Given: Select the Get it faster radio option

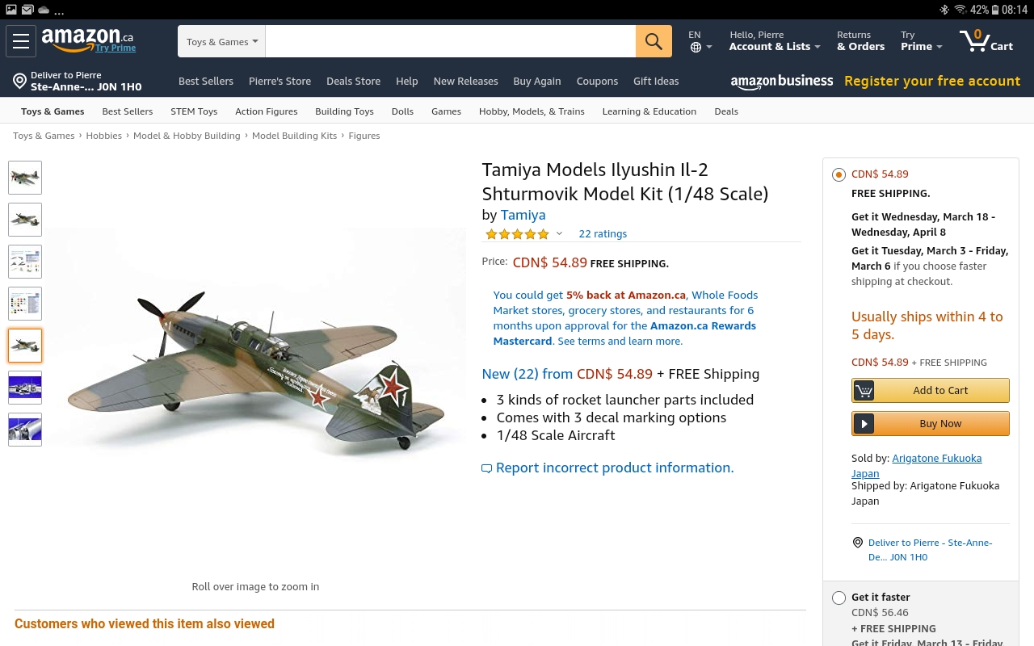Looking at the screenshot, I should (x=839, y=598).
